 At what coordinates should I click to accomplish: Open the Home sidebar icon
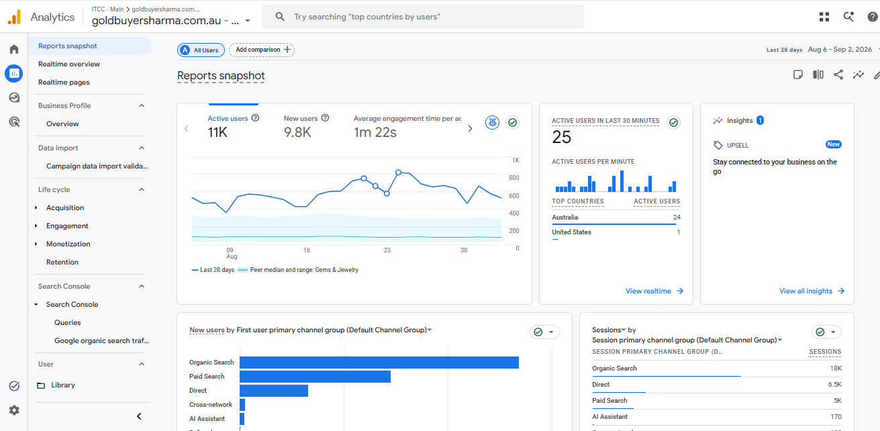pos(14,49)
